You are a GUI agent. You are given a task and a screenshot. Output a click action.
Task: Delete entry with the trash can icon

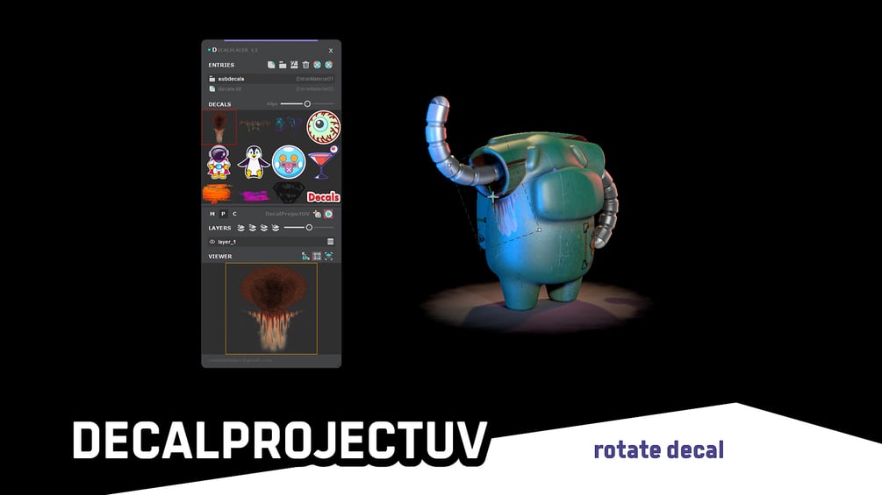tap(305, 65)
